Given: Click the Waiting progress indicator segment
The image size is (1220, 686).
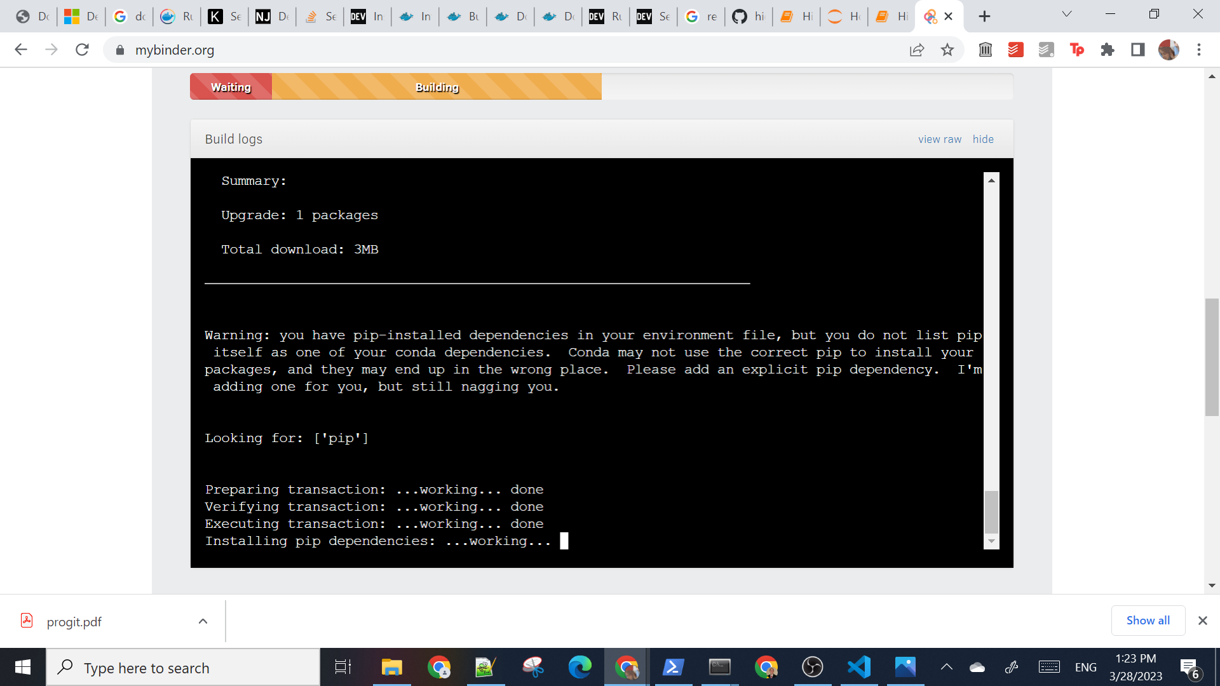Looking at the screenshot, I should [x=231, y=87].
